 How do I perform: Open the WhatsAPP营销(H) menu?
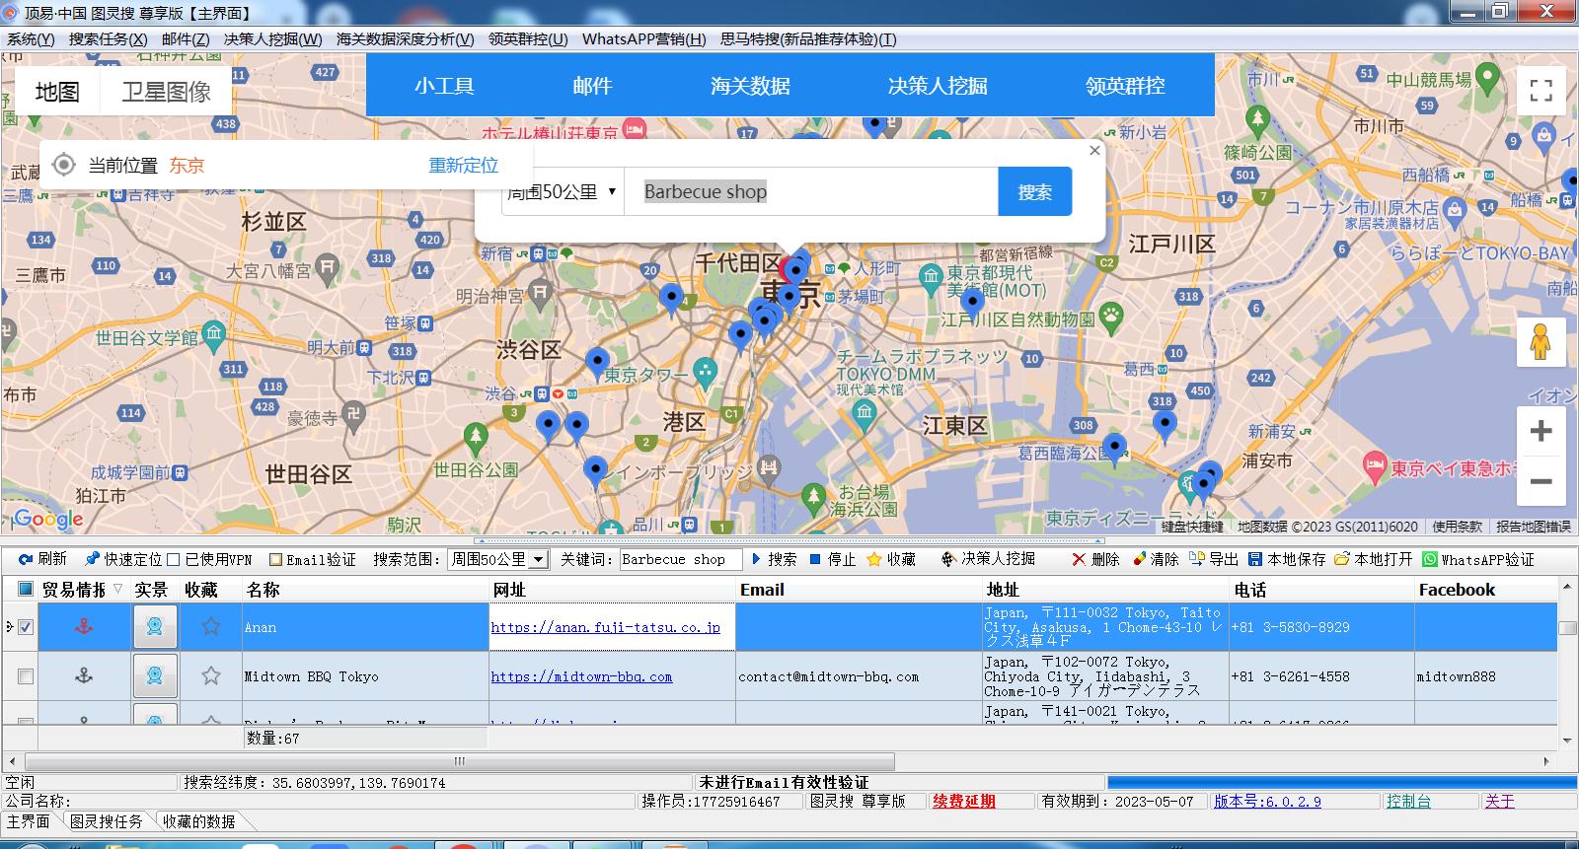coord(643,39)
